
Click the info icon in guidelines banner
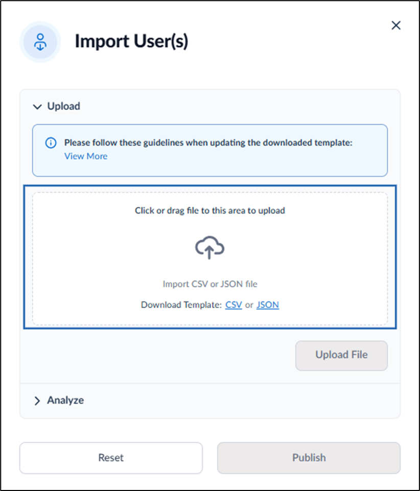tap(51, 143)
